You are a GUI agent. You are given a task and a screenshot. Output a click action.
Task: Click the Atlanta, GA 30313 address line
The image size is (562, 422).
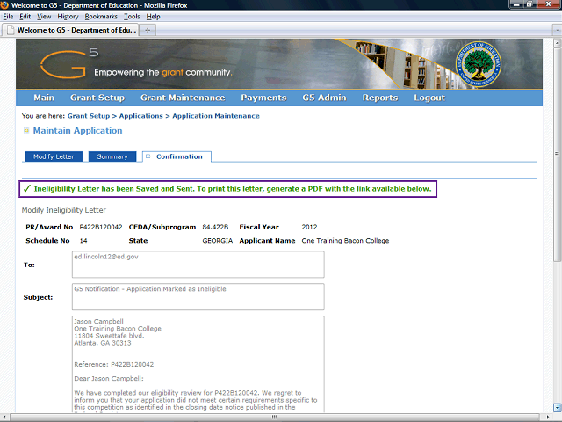[x=103, y=343]
